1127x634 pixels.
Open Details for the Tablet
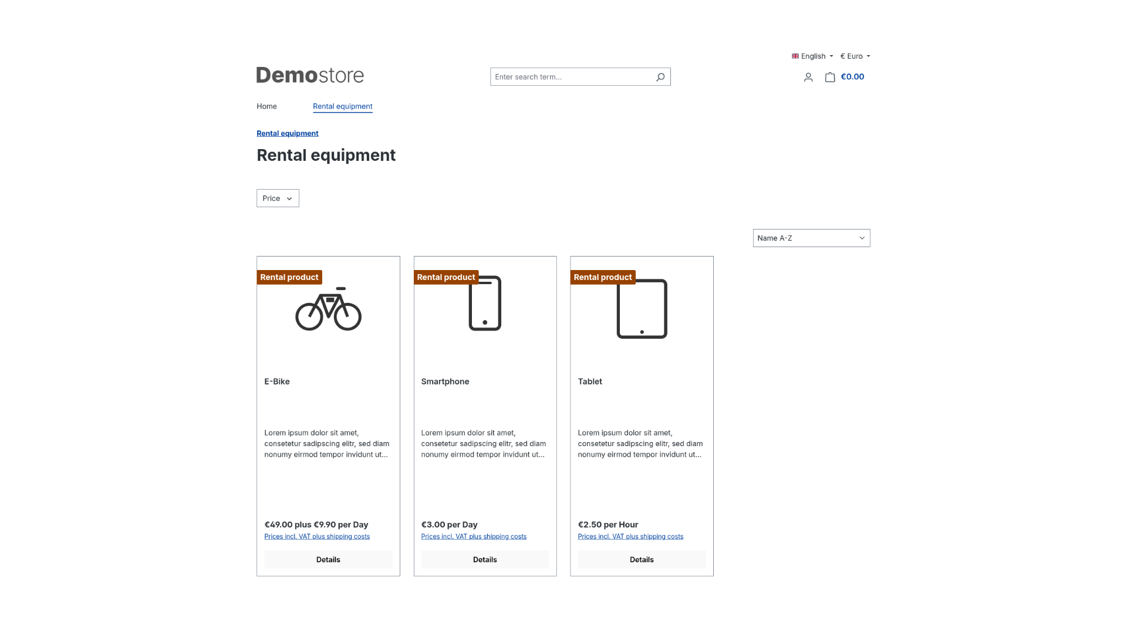click(642, 559)
